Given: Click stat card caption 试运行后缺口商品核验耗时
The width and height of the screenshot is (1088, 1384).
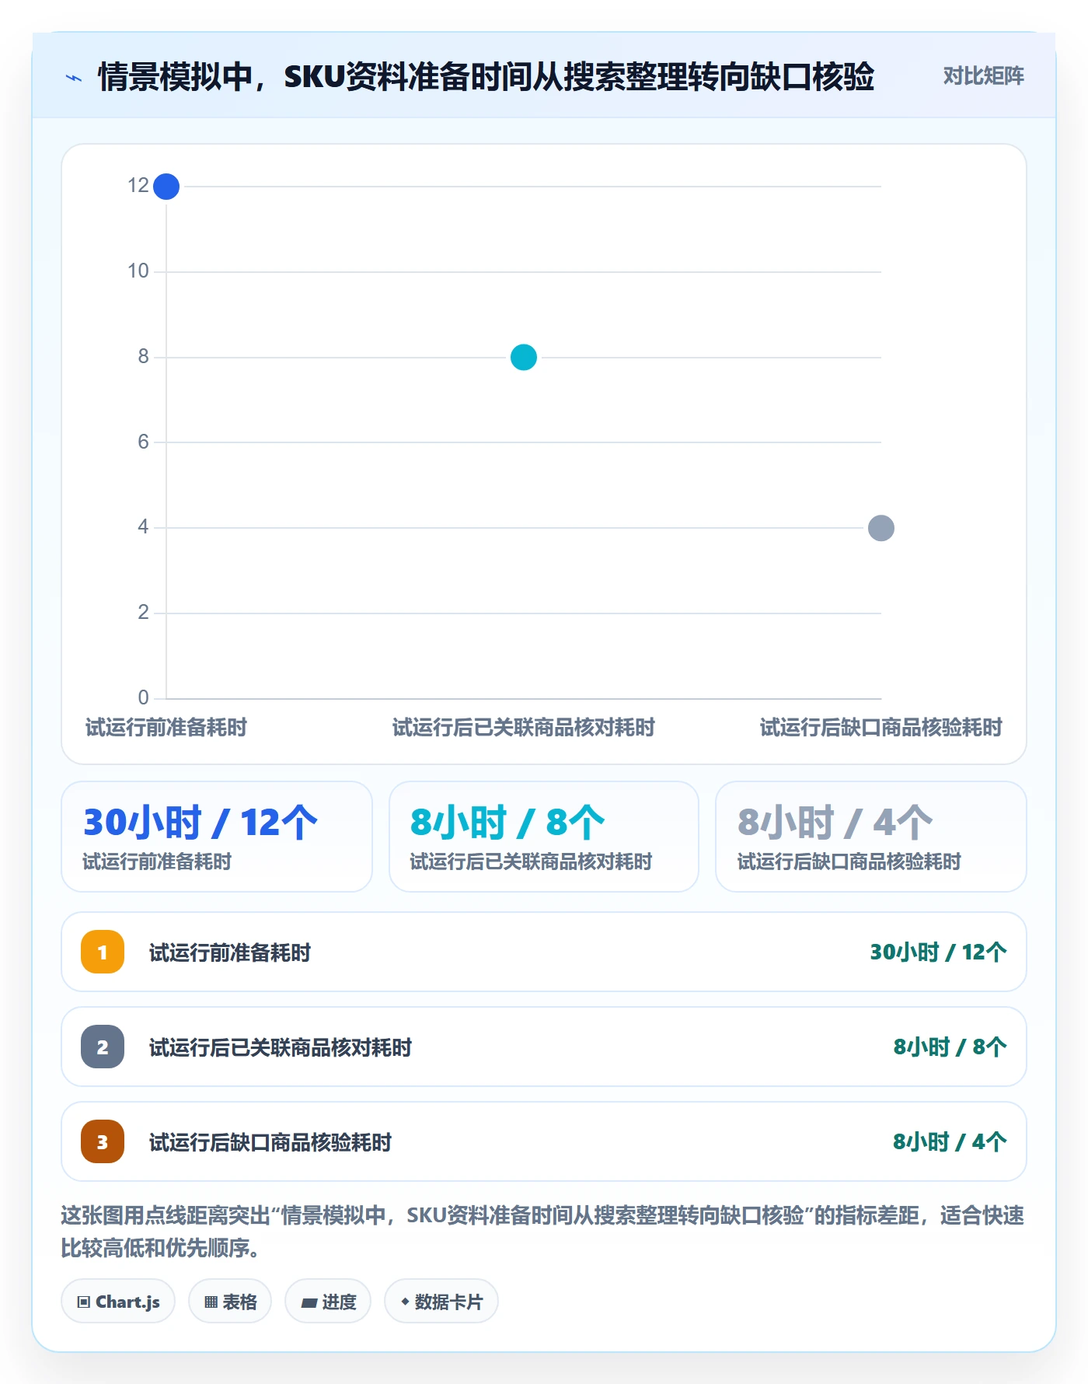Looking at the screenshot, I should pos(849,862).
